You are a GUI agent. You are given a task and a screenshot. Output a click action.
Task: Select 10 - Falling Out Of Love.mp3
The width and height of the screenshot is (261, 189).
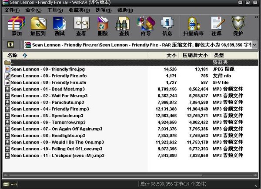(131, 149)
